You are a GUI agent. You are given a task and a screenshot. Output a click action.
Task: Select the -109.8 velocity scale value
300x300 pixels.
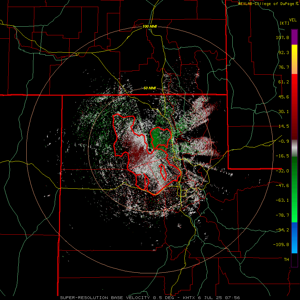click(281, 245)
